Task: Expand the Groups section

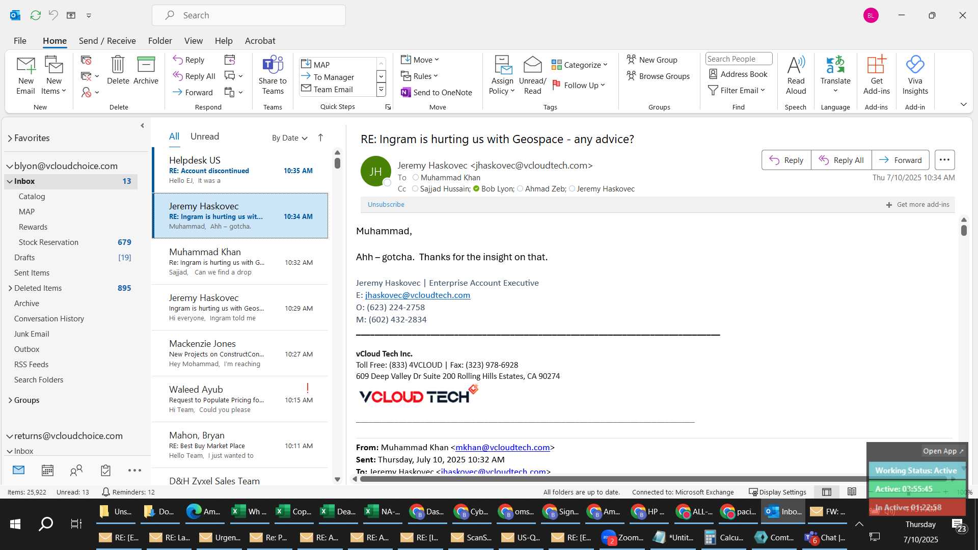Action: pos(10,400)
